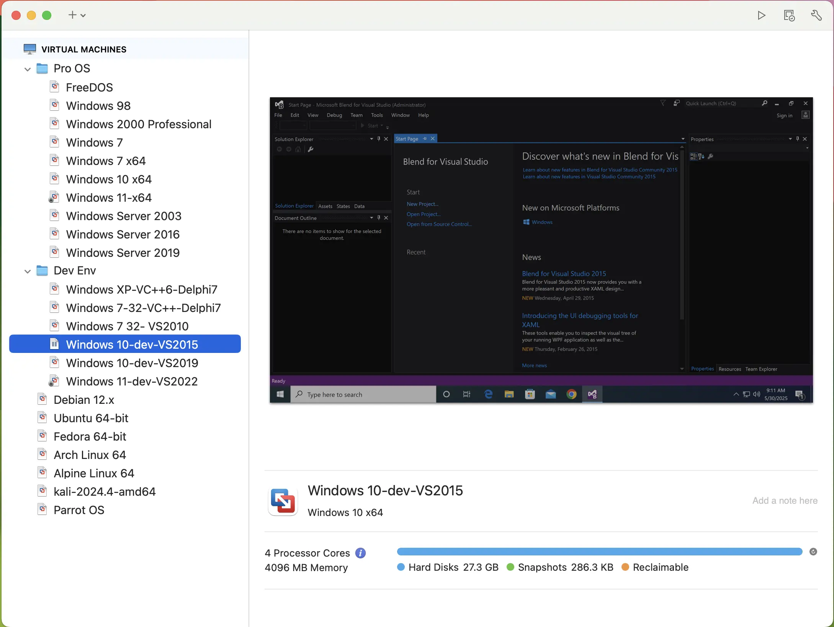
Task: Click New Project... link on Start Page
Action: pyautogui.click(x=422, y=204)
